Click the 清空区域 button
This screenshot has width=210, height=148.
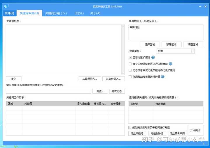tap(193, 44)
